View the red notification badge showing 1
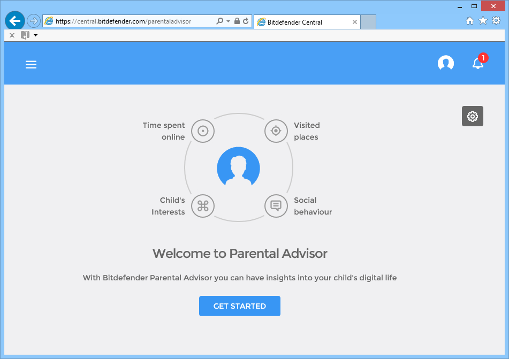Image resolution: width=509 pixels, height=359 pixels. click(x=483, y=57)
